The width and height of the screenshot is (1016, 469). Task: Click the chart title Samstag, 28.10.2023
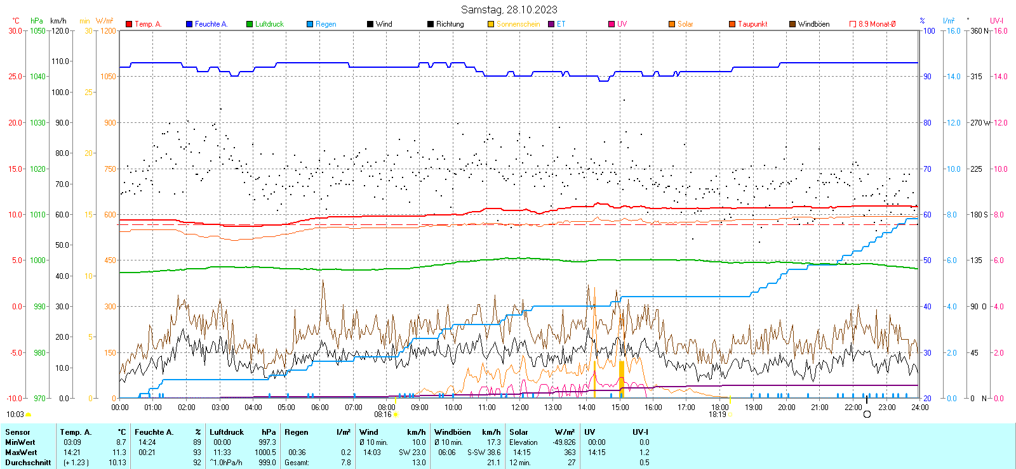pyautogui.click(x=509, y=10)
